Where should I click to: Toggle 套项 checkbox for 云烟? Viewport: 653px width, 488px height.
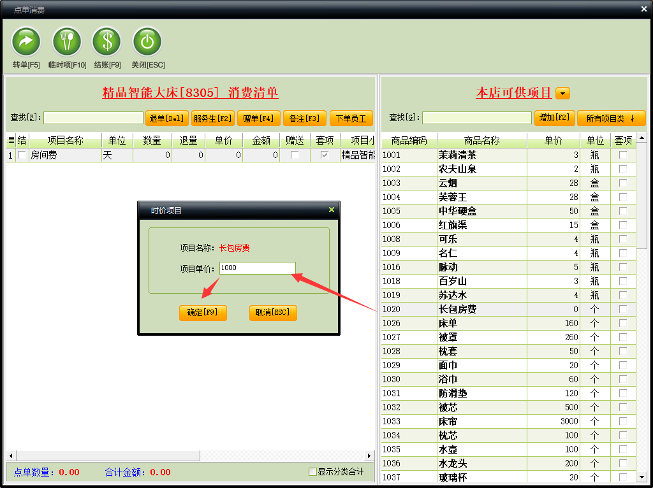[x=623, y=183]
